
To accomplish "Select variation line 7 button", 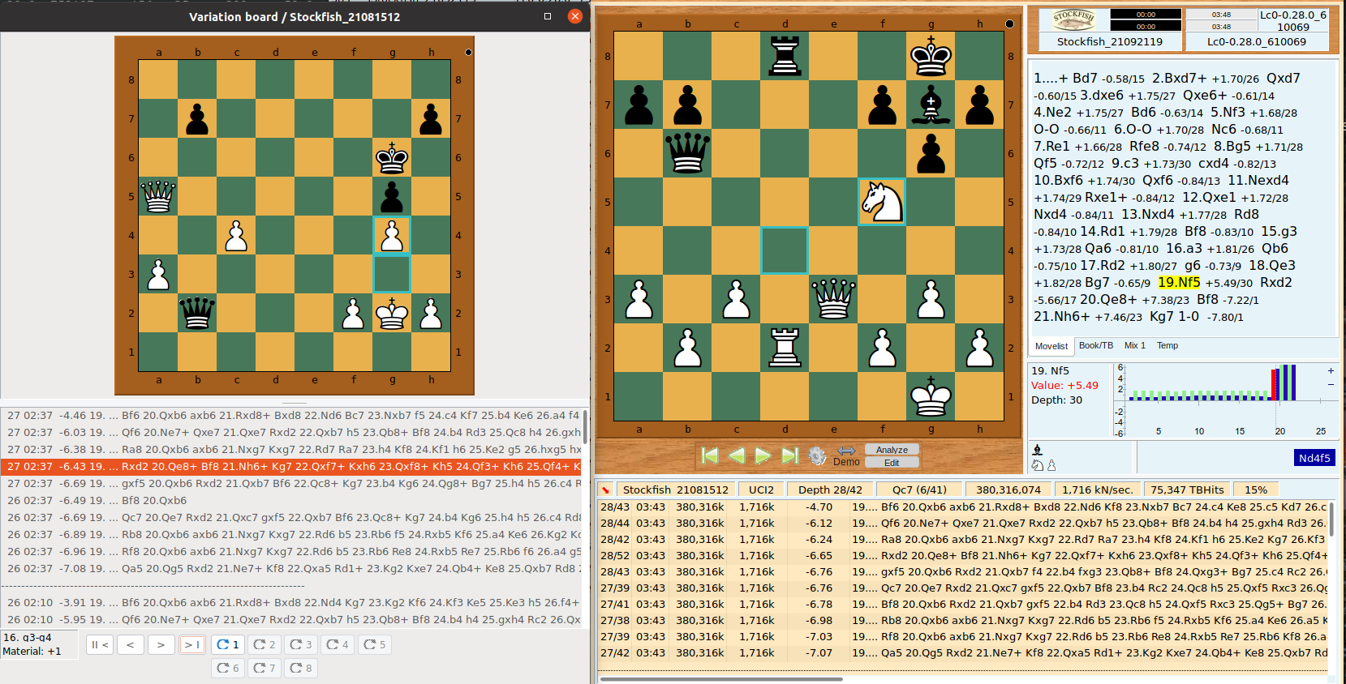I will click(264, 669).
